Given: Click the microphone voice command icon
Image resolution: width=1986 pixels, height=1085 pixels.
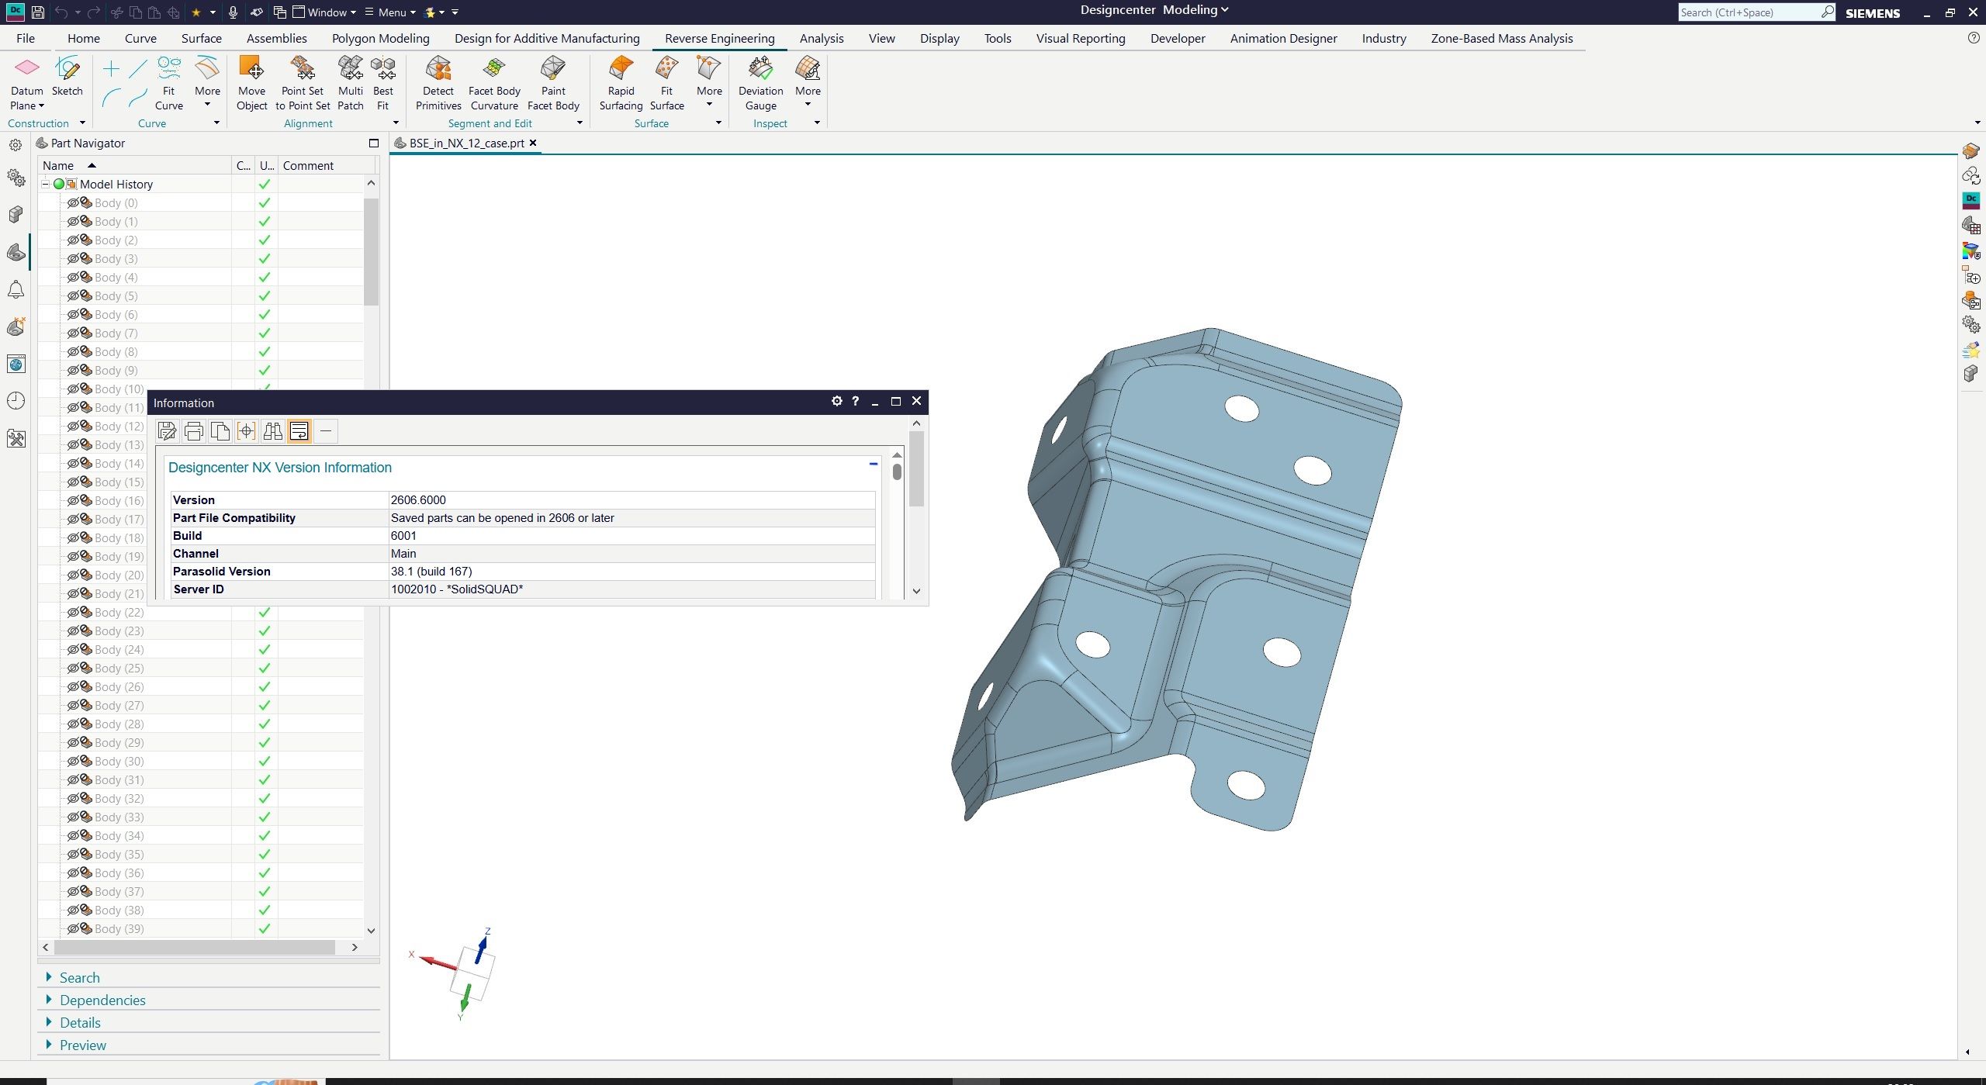Looking at the screenshot, I should [x=233, y=12].
